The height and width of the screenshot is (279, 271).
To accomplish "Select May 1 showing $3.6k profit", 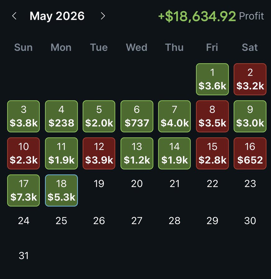I will click(x=212, y=79).
